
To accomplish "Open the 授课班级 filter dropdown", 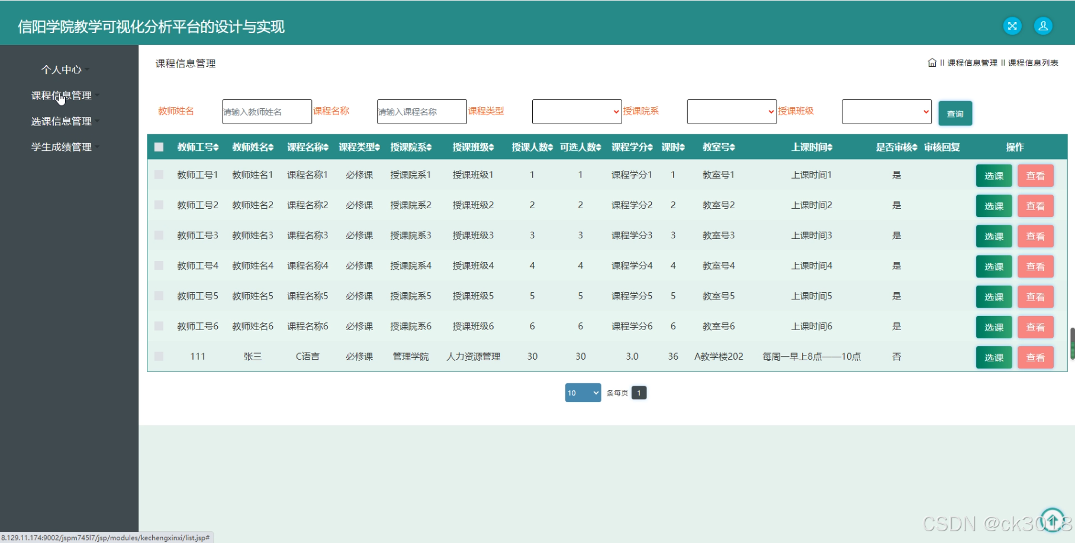I will 887,112.
